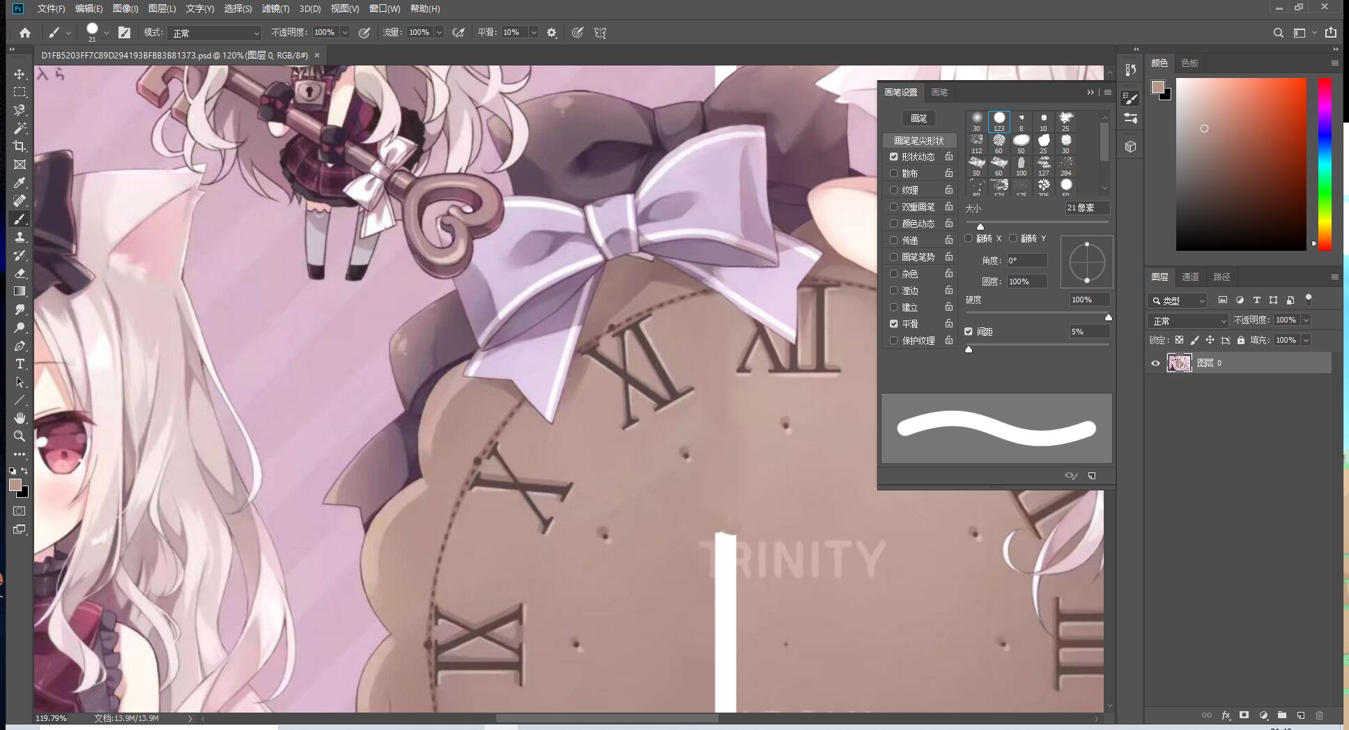This screenshot has height=730, width=1349.
Task: Open the layers 填充 fill dropdown
Action: point(1306,340)
